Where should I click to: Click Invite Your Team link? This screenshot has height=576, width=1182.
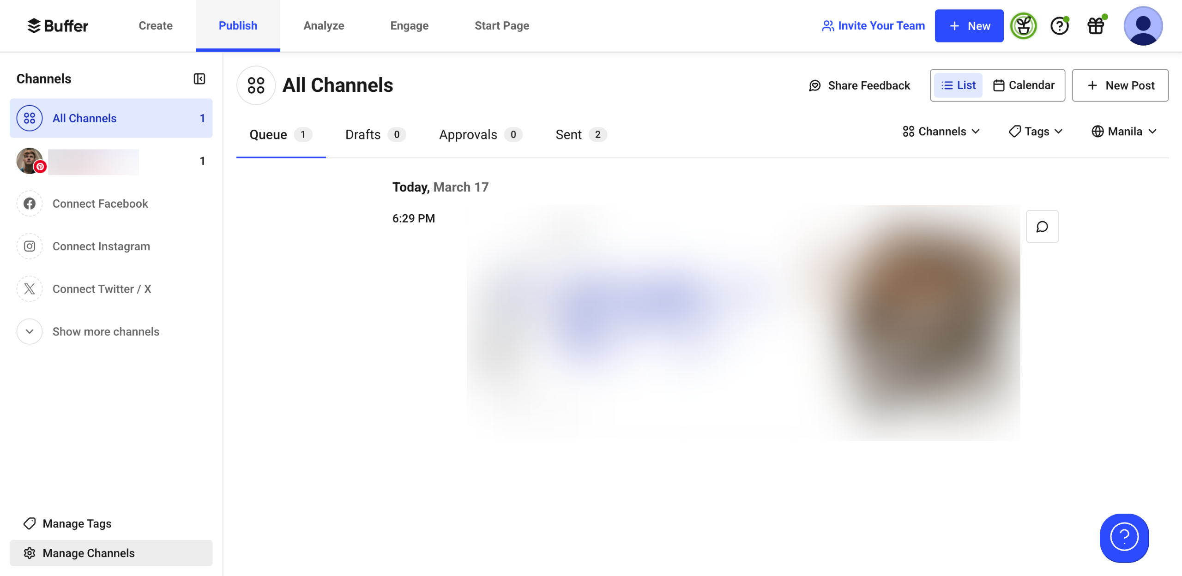873,26
